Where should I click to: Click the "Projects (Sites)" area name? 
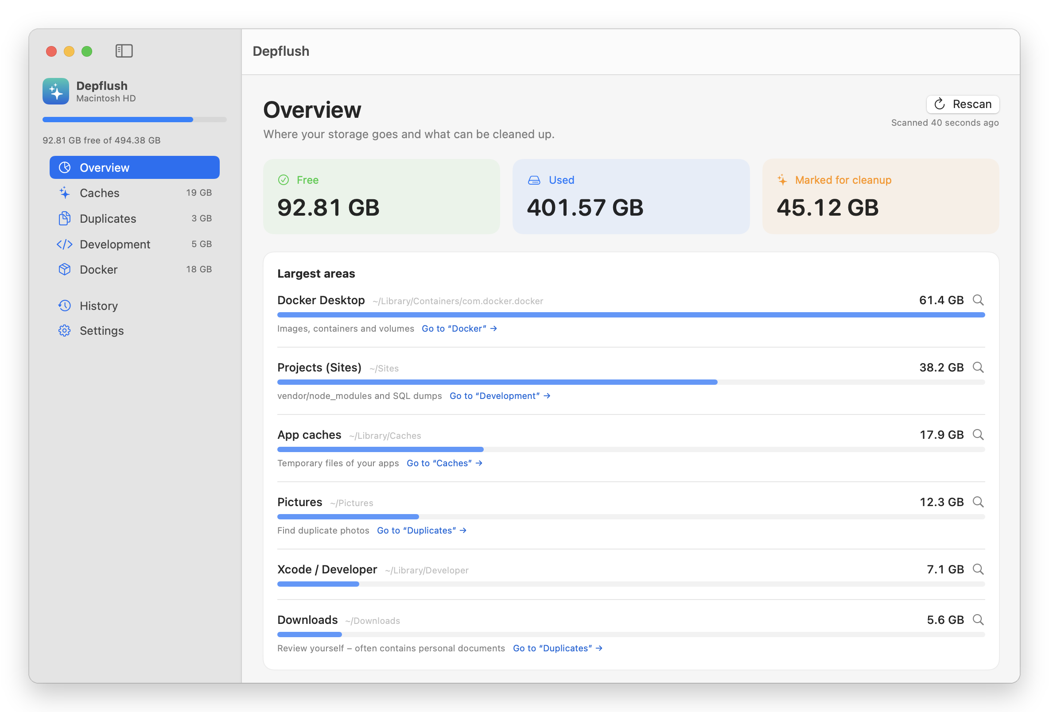coord(319,368)
